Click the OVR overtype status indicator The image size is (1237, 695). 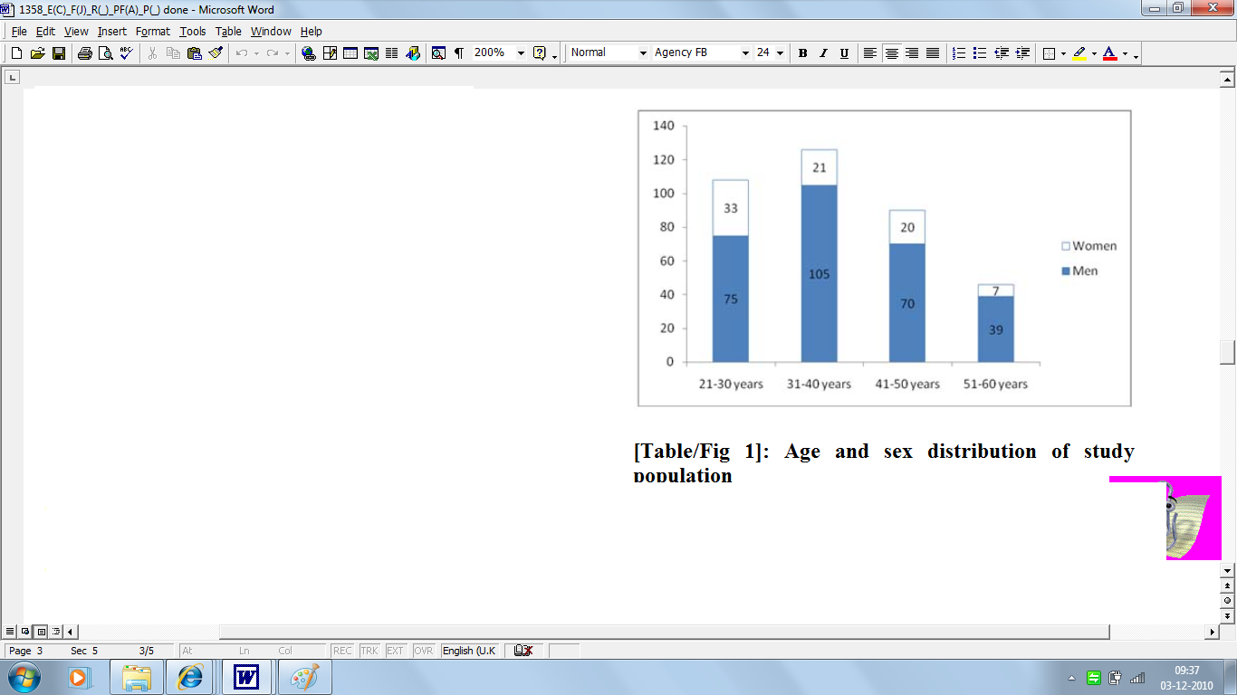tap(423, 651)
